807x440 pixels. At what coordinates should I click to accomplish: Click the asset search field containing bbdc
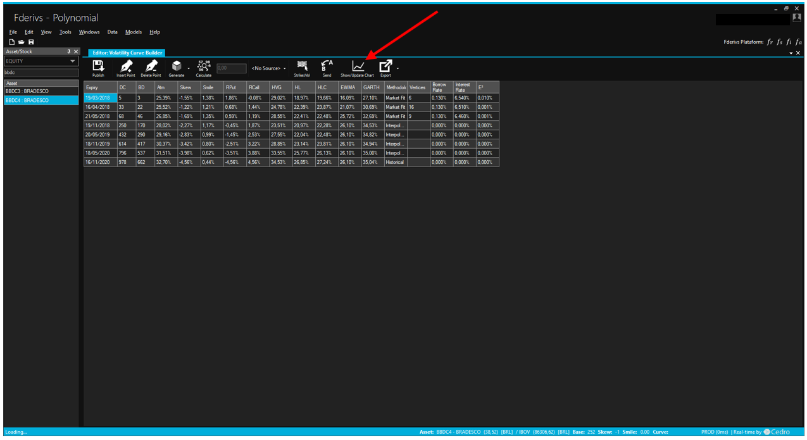[41, 73]
